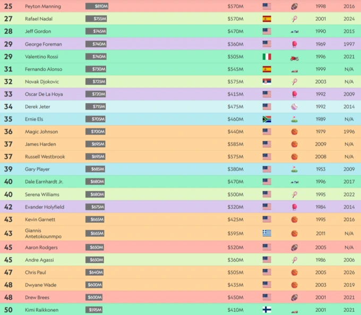Screen dimensions: 361x315
Task: Click the tennis racket icon beside Rafael Nadal
Action: pyautogui.click(x=295, y=19)
